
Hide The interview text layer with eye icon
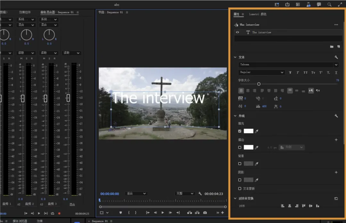237,32
